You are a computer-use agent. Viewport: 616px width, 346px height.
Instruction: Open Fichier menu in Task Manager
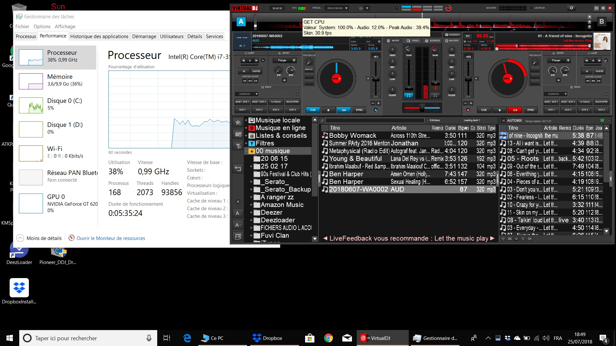click(22, 27)
